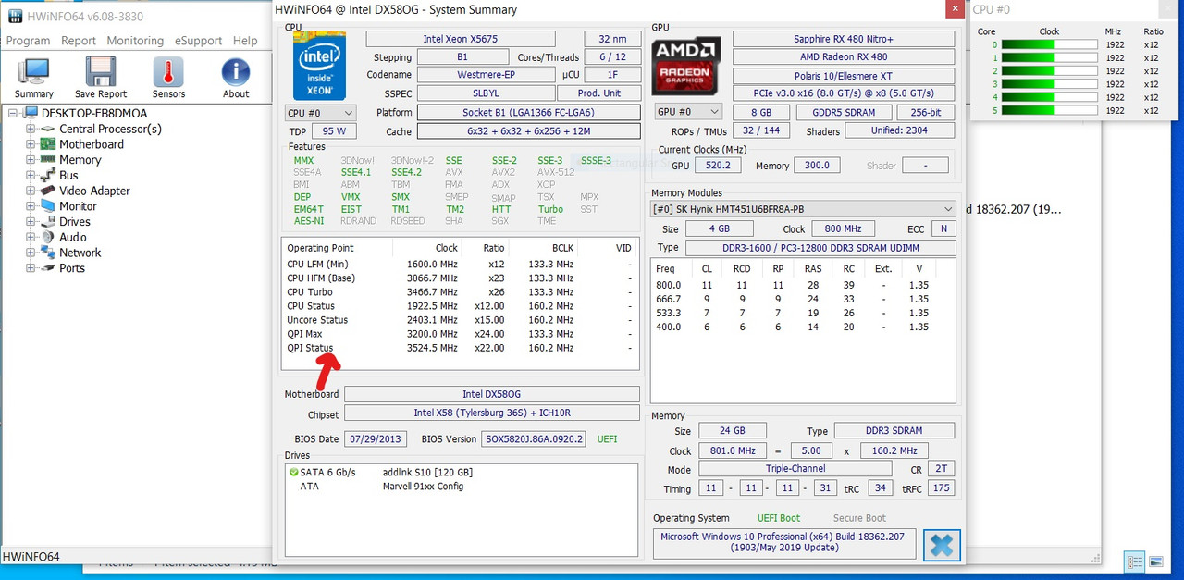
Task: Click the CPU Turbo operating point row
Action: [x=460, y=292]
